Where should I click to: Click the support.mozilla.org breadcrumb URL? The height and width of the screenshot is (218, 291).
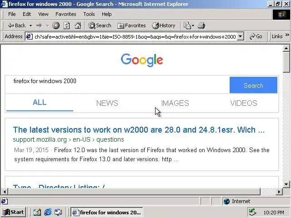[x=68, y=139]
